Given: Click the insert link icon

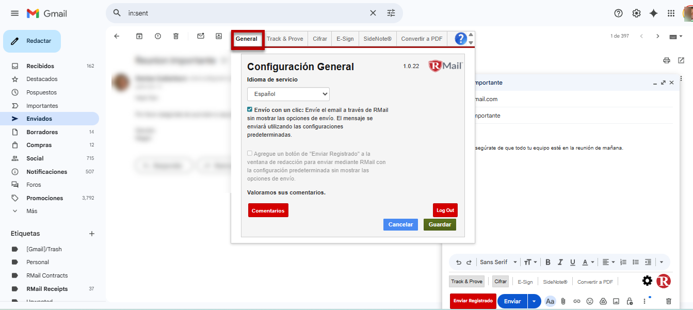Looking at the screenshot, I should coord(577,301).
